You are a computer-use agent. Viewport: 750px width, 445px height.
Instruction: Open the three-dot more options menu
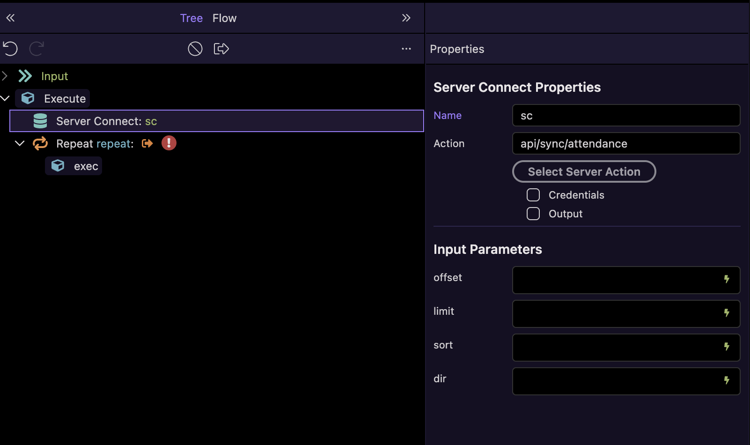(x=406, y=49)
